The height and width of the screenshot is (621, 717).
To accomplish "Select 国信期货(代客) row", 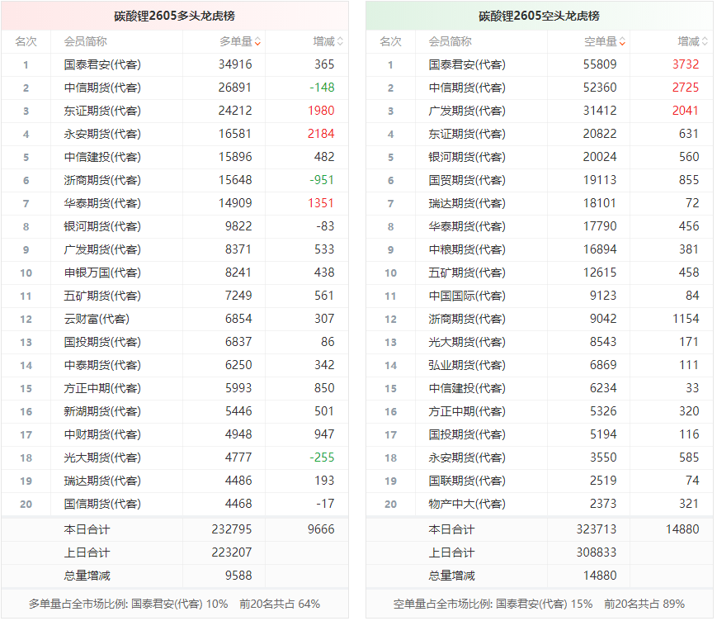I will [x=175, y=504].
